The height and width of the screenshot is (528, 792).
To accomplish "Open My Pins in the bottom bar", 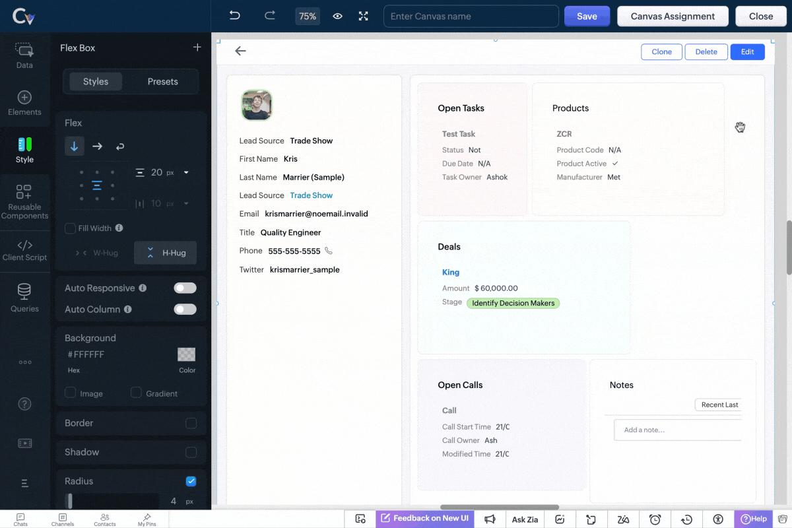I will coord(147,519).
